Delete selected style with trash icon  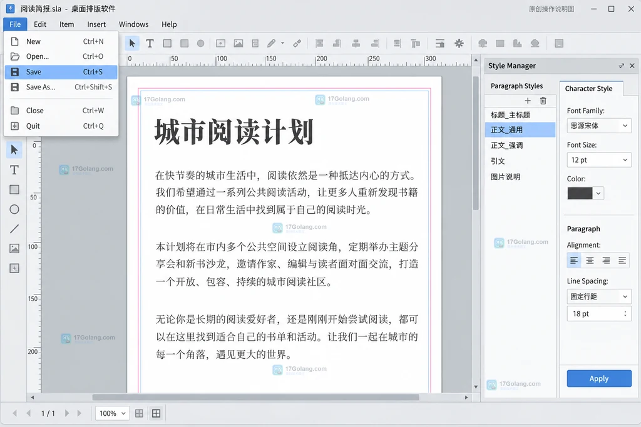(x=543, y=101)
